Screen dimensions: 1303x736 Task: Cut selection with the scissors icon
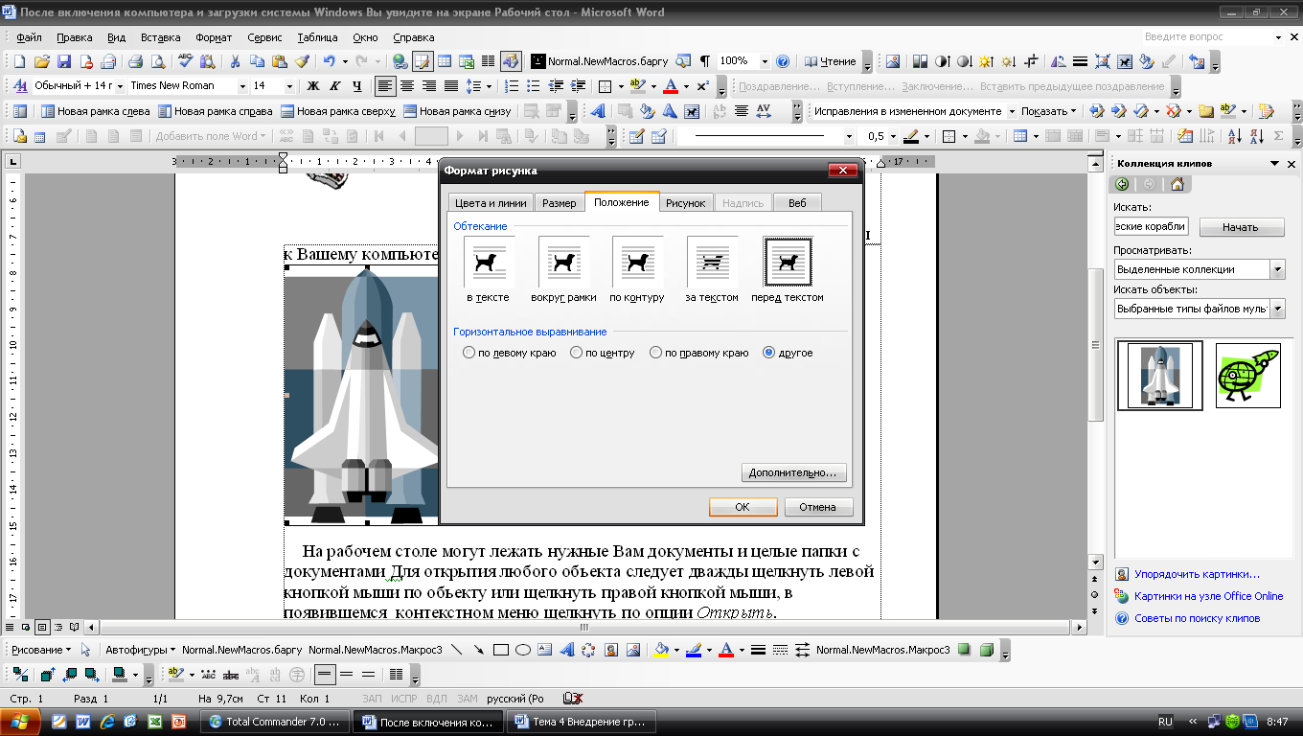(x=235, y=61)
